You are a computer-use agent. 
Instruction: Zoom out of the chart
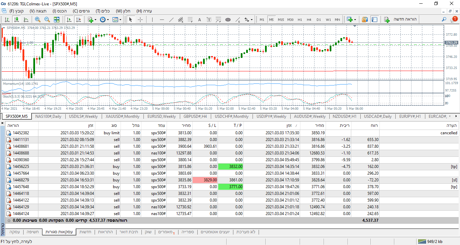click(x=47, y=20)
